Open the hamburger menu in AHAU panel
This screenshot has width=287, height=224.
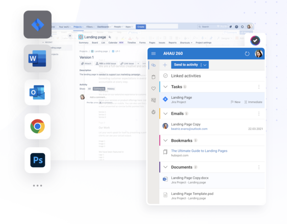coord(153,53)
